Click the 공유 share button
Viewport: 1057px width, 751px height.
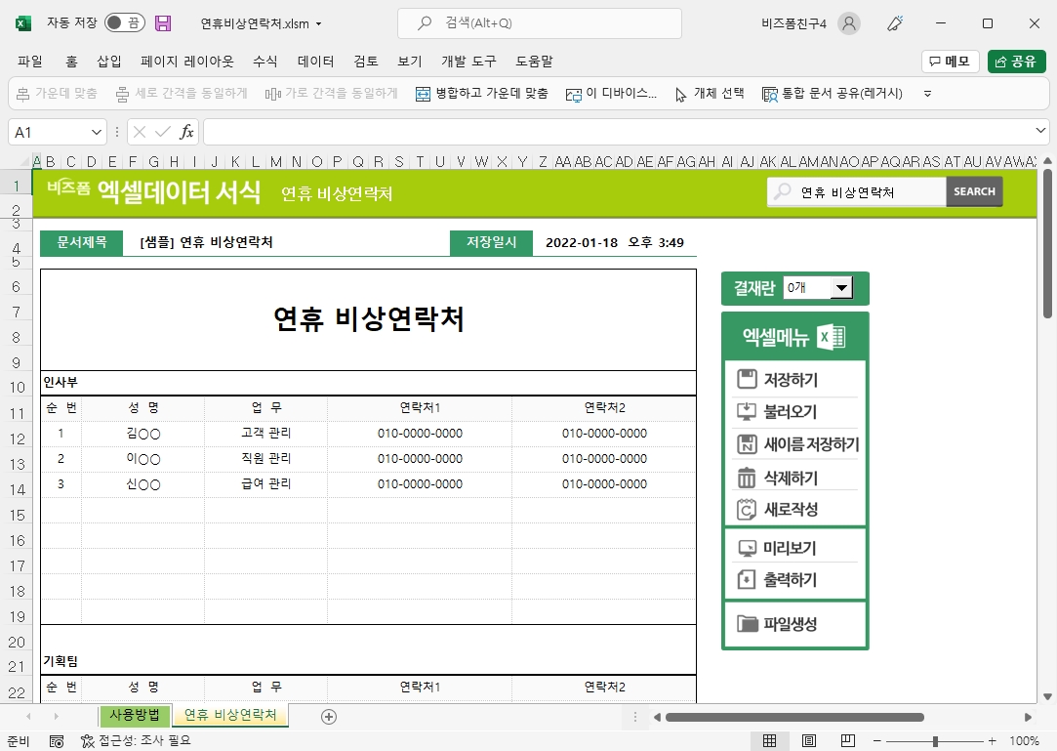coord(1016,62)
